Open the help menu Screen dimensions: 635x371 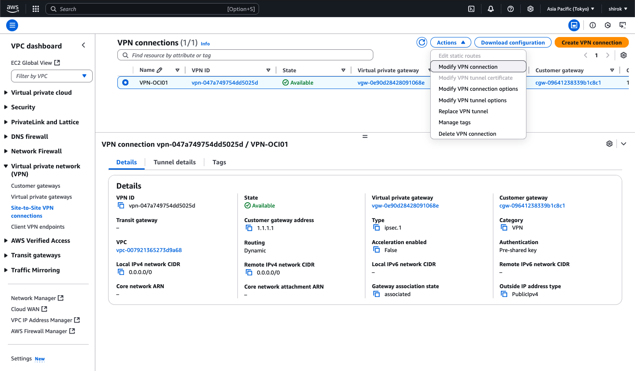pos(511,8)
